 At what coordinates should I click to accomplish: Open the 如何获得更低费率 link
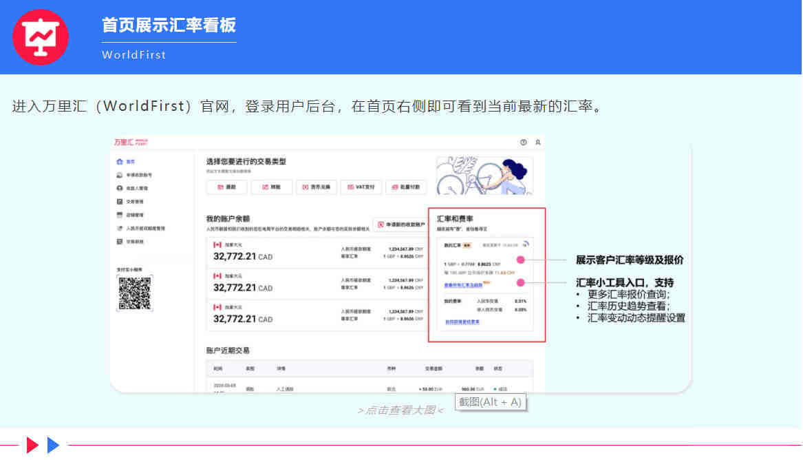(x=462, y=322)
